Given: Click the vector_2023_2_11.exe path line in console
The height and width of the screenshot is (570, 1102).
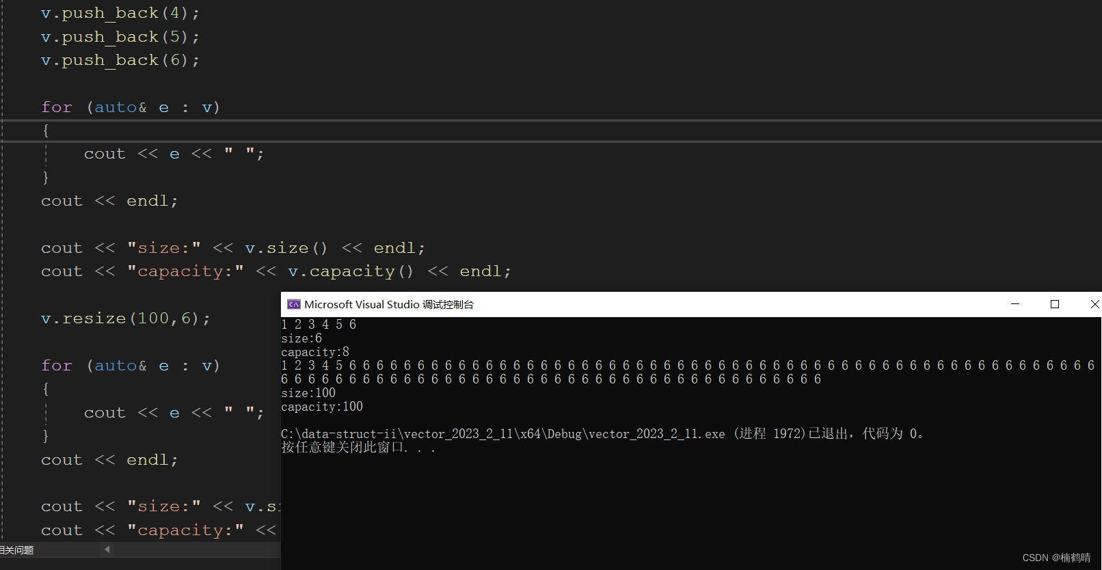Looking at the screenshot, I should click(x=603, y=434).
